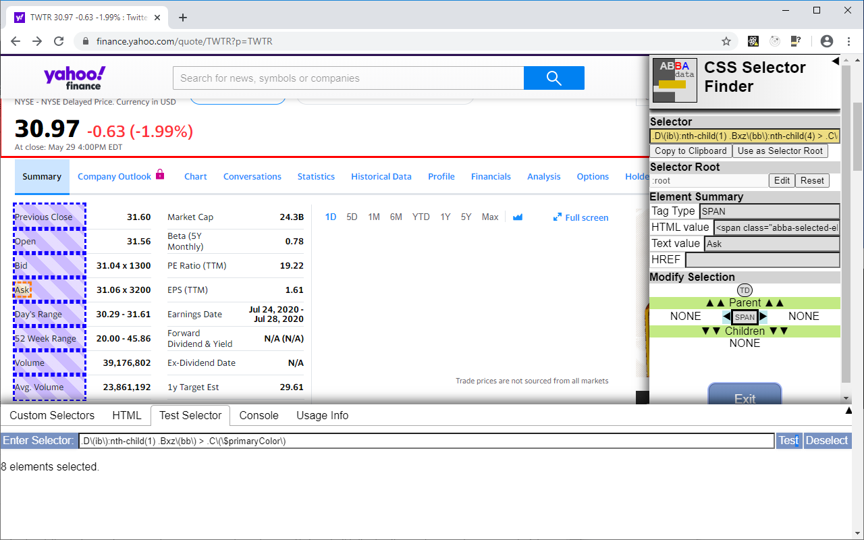The image size is (864, 540).
Task: Select the Summary tab
Action: tap(42, 176)
